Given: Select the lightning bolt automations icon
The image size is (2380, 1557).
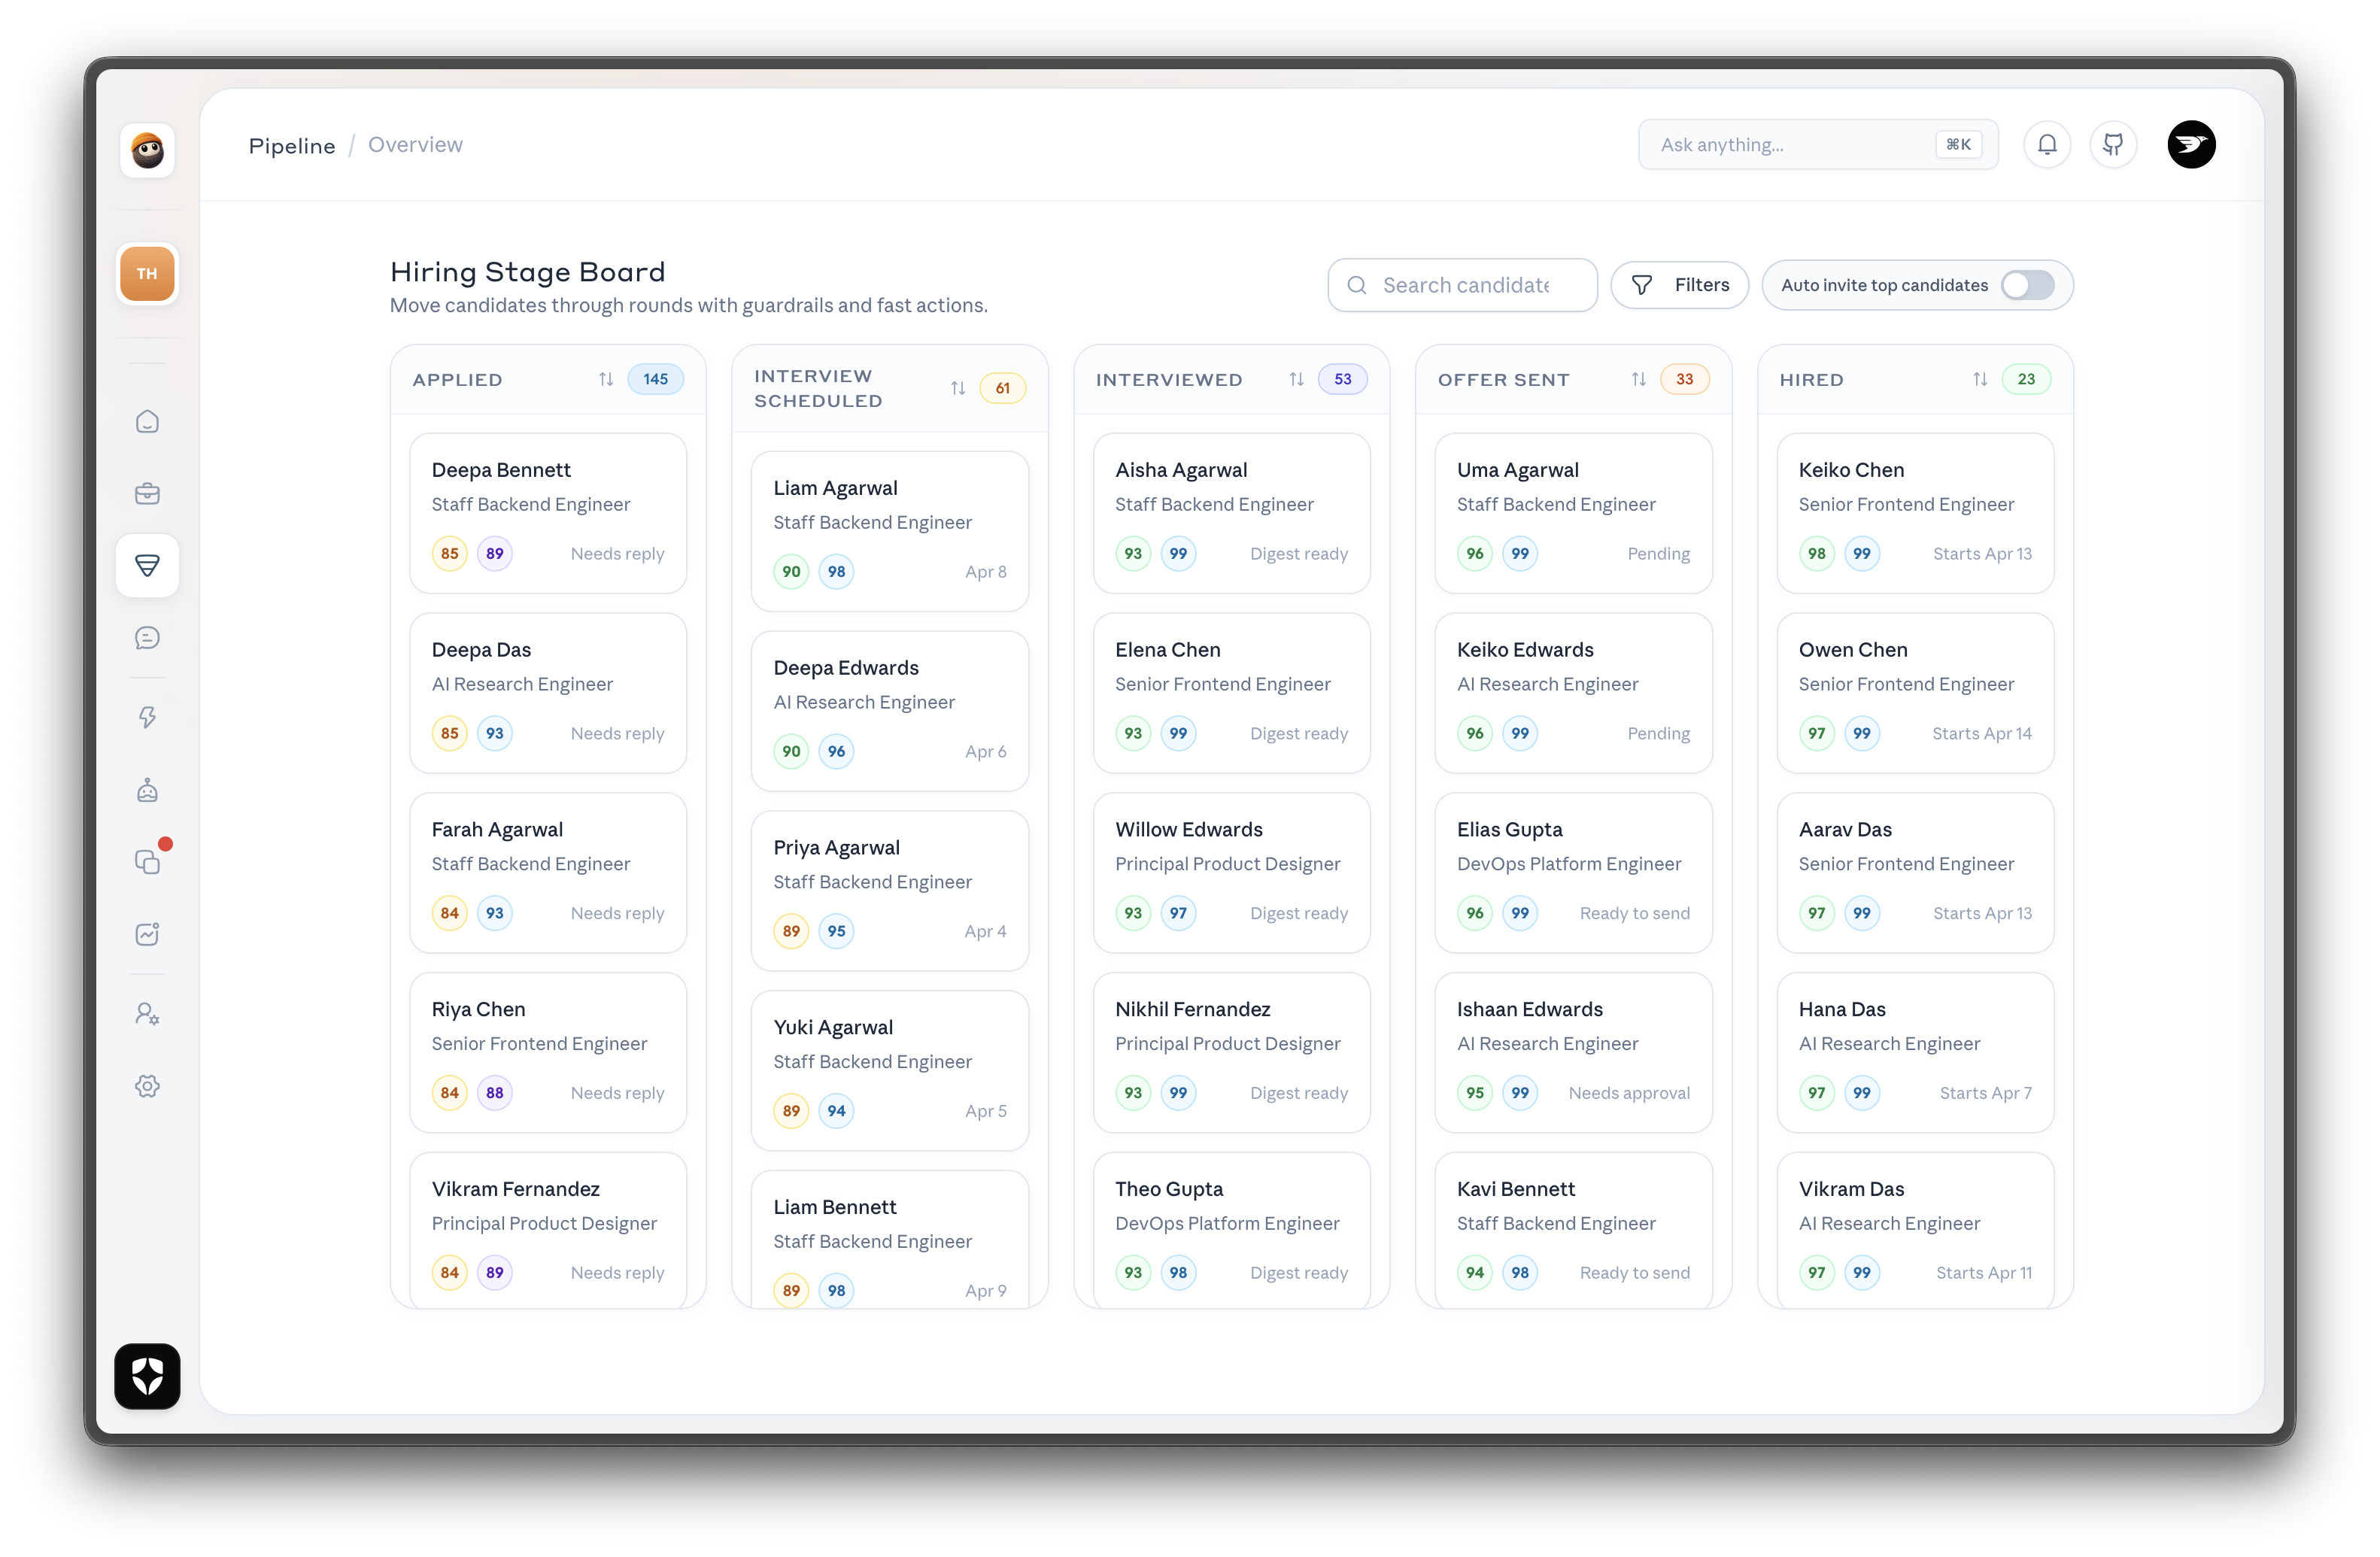Looking at the screenshot, I should (x=147, y=717).
